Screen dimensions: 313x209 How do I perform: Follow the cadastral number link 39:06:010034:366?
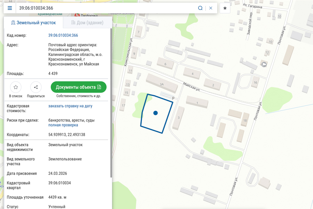pos(63,36)
